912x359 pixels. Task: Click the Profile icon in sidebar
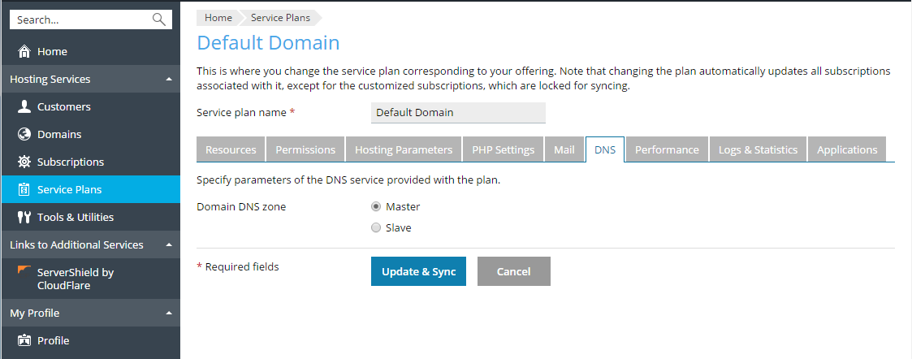[x=24, y=340]
